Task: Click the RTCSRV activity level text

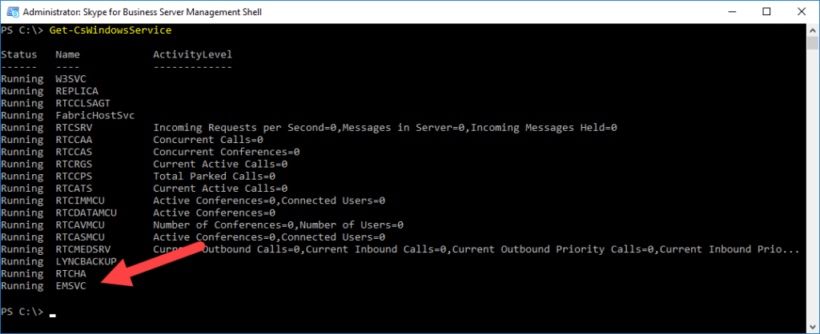Action: [x=385, y=127]
